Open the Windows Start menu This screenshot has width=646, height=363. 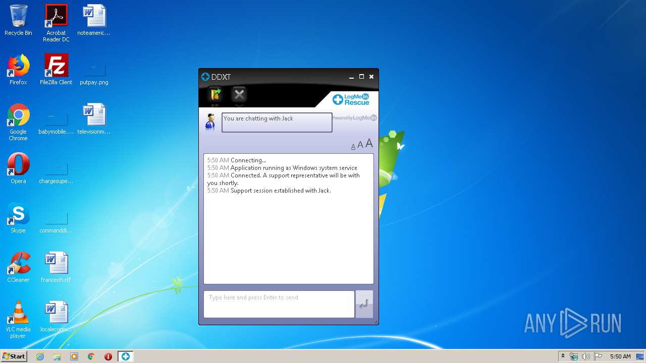click(x=14, y=356)
